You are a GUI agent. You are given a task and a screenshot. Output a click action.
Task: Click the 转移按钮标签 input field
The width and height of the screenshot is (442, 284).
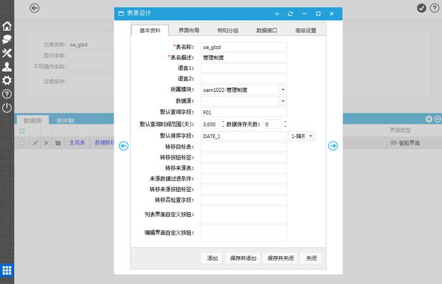point(244,158)
